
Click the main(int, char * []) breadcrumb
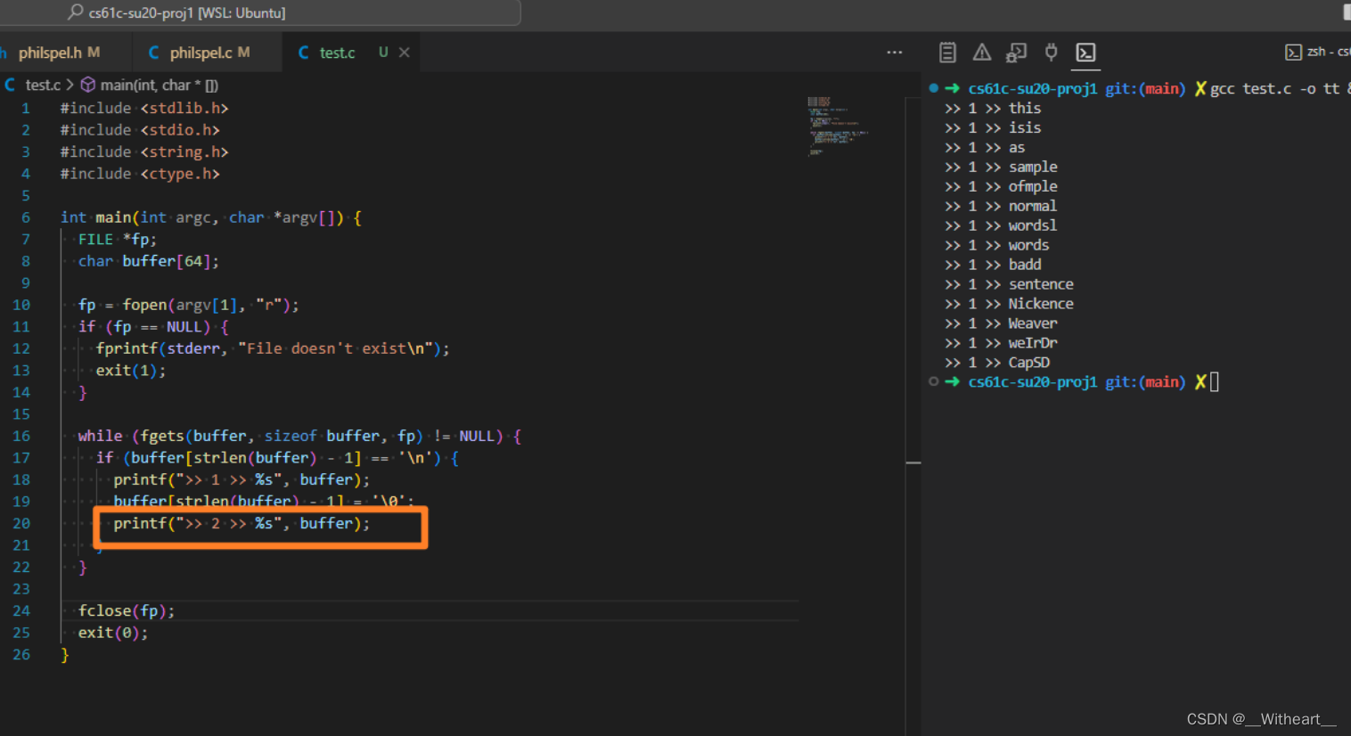point(159,85)
